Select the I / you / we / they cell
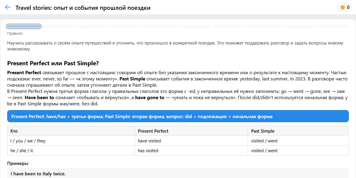 (x=71, y=141)
